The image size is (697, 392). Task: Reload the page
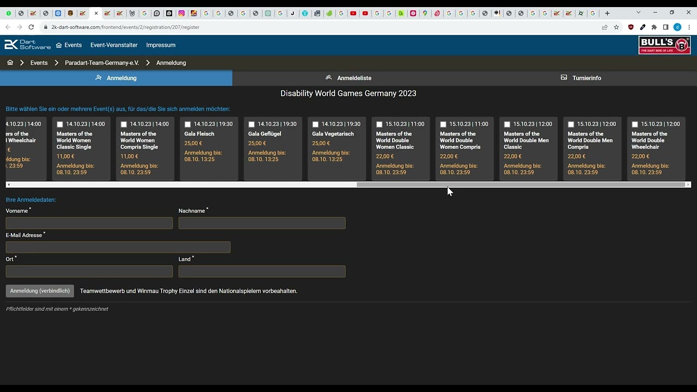click(x=32, y=27)
